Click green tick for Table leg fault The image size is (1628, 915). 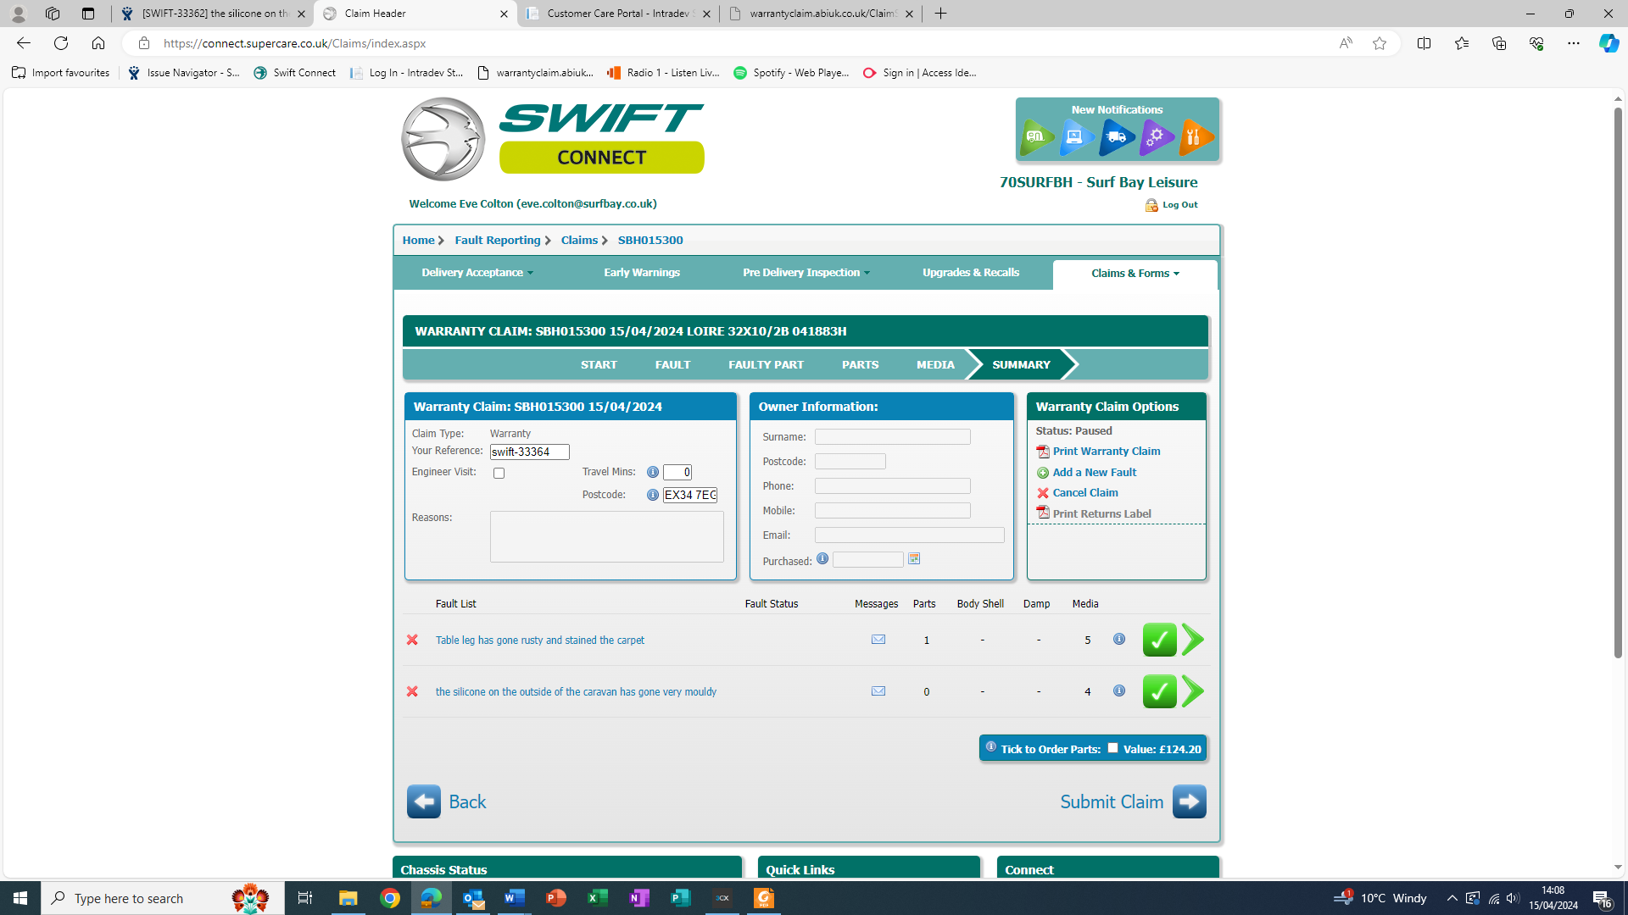click(1159, 640)
